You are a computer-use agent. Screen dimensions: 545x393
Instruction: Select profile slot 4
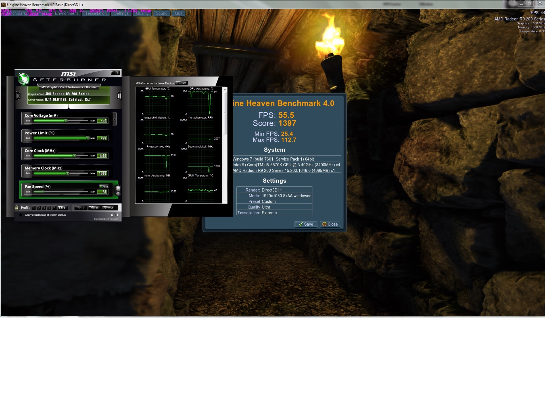coord(49,208)
